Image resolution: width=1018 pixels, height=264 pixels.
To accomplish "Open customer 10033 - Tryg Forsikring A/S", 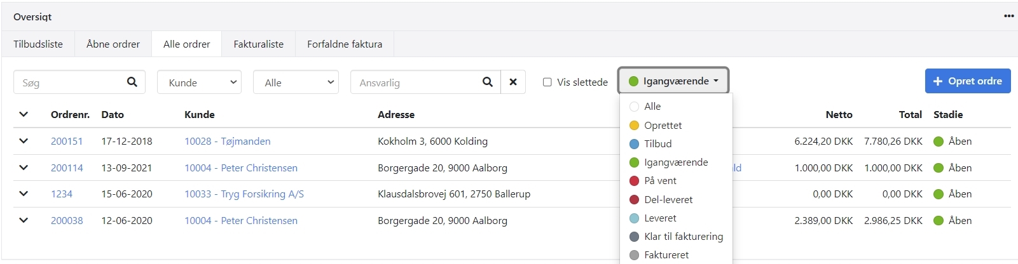I will click(244, 194).
